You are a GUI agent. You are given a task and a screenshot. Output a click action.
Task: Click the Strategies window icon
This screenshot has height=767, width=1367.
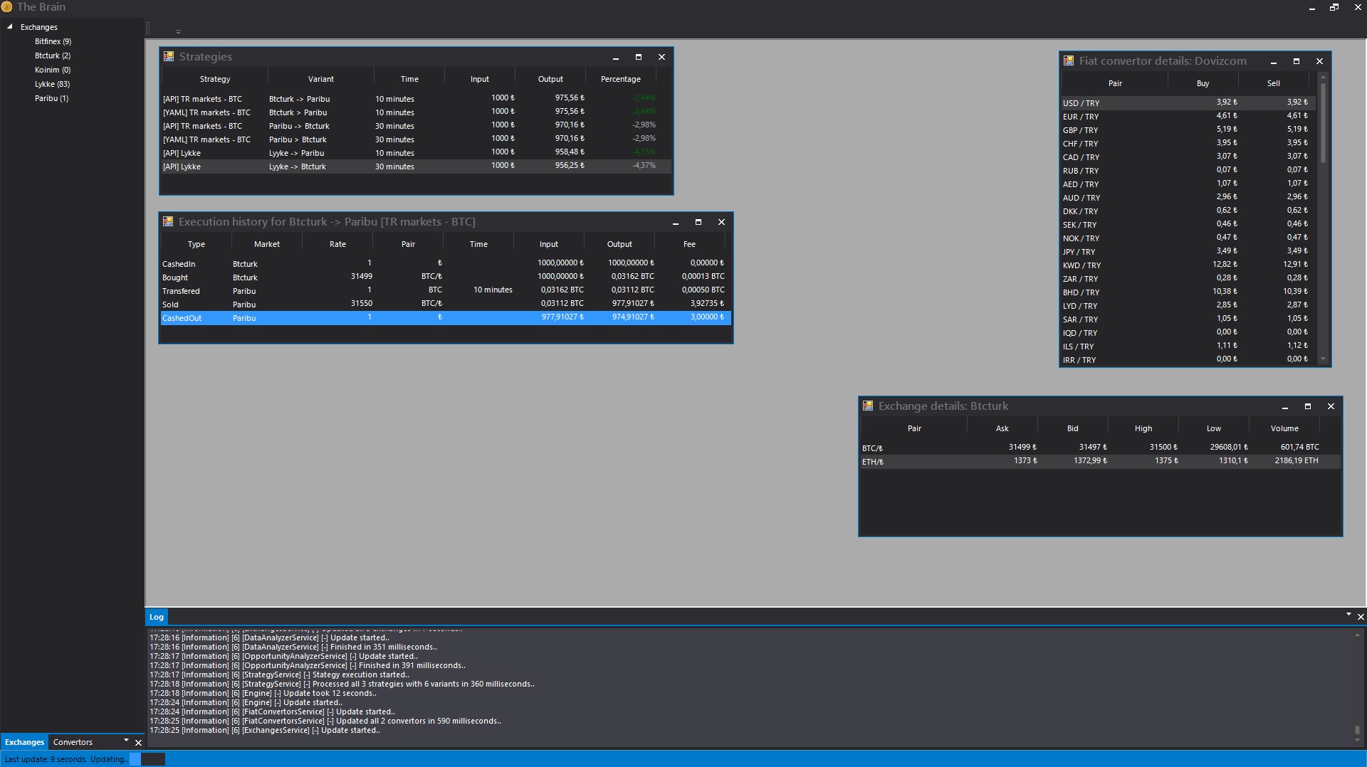169,56
